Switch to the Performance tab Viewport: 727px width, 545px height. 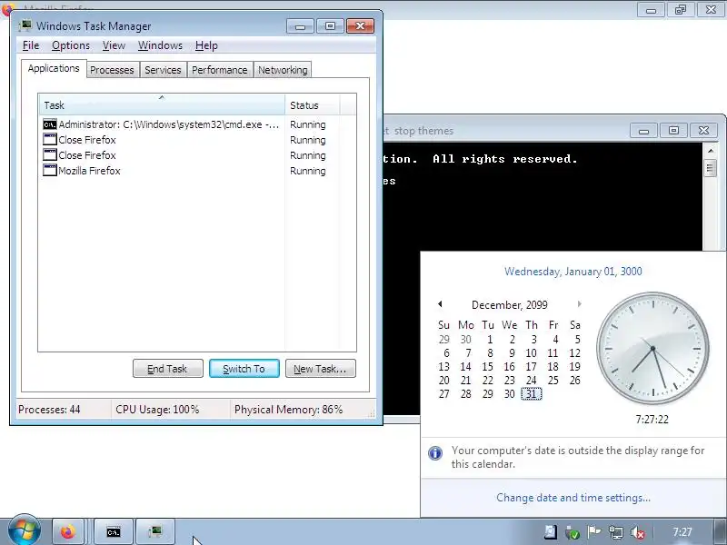pos(220,70)
